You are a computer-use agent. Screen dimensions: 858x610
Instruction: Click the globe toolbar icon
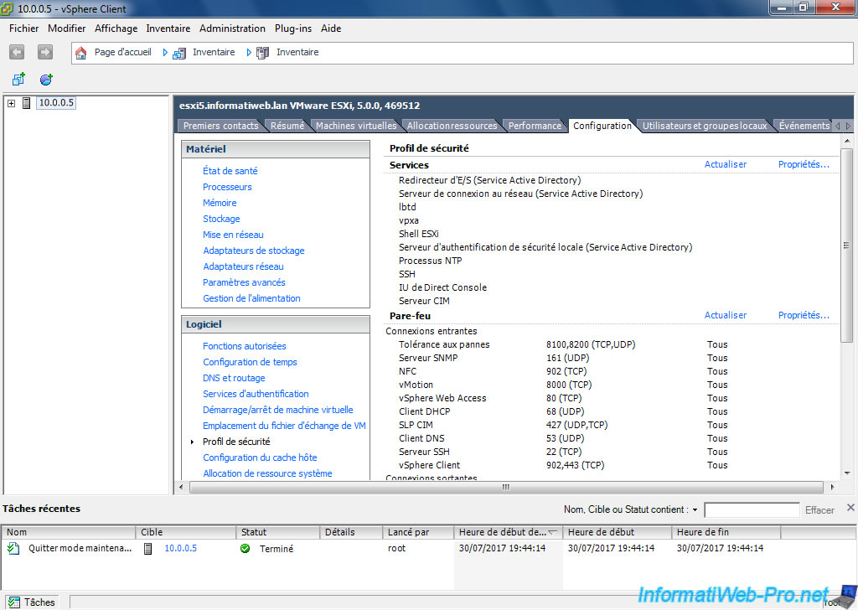[46, 80]
